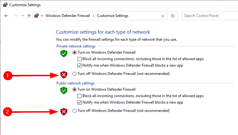Click the green shield under Public network settings
Image resolution: width=238 pixels, height=135 pixels.
(64, 91)
